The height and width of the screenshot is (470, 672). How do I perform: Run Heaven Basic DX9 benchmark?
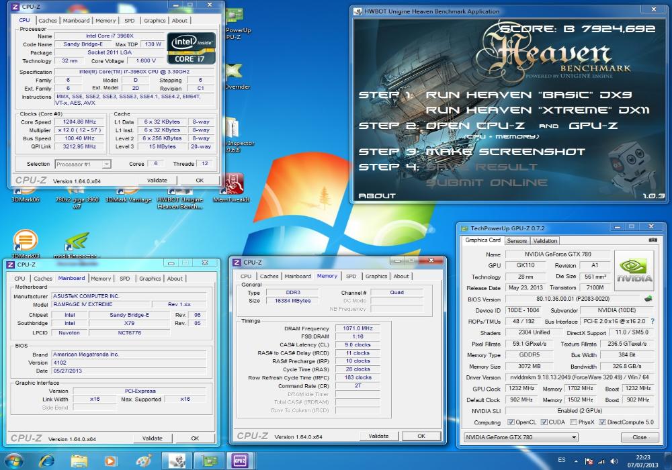coord(528,95)
